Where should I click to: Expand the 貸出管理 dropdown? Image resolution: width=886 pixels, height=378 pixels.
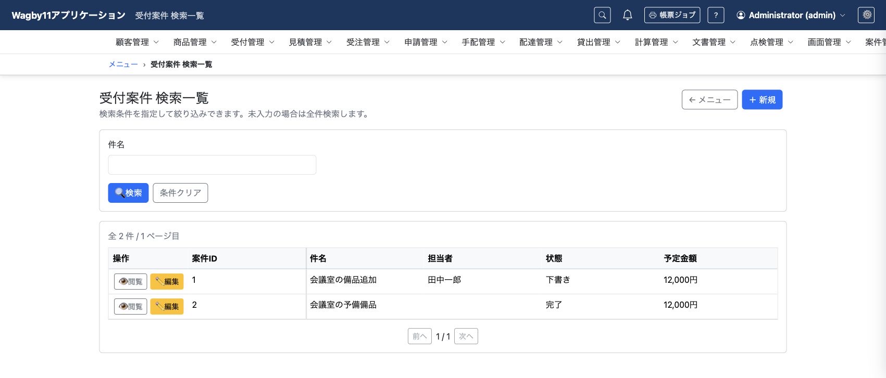[x=598, y=42]
